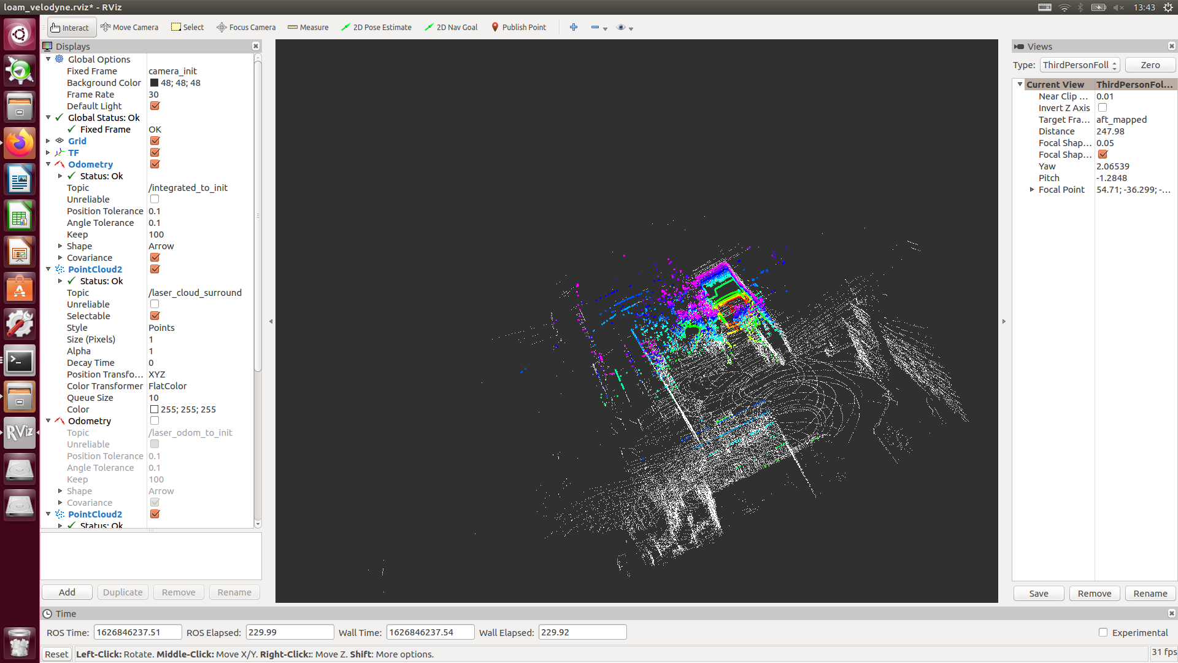Click the ROS Time input field

[x=137, y=632]
